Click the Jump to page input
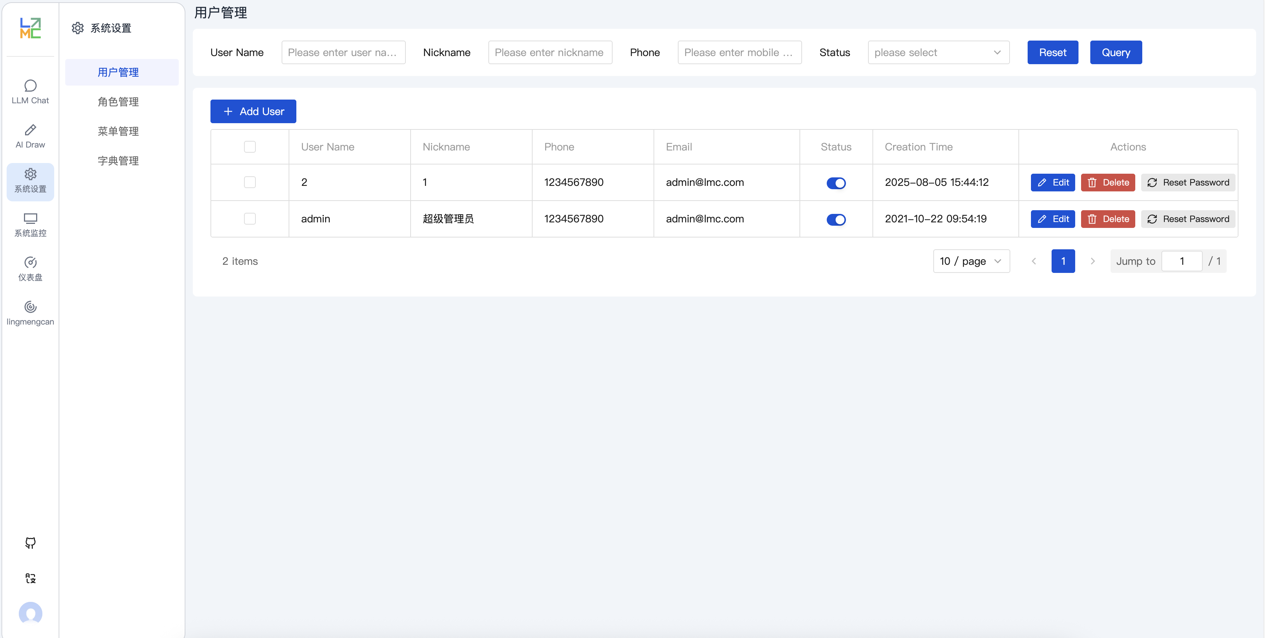1265x638 pixels. 1182,261
